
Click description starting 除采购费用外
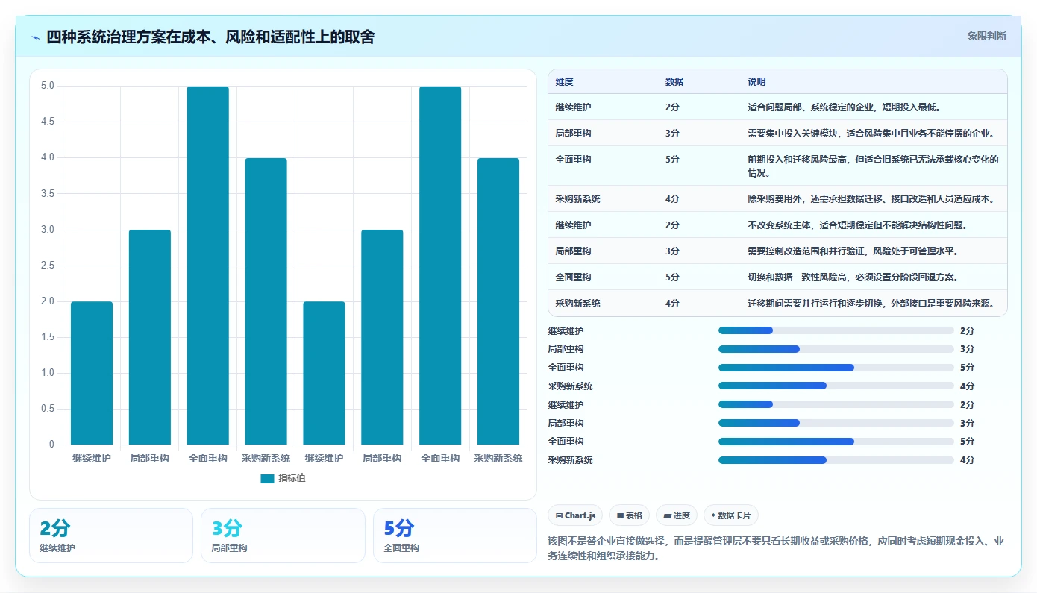click(871, 199)
